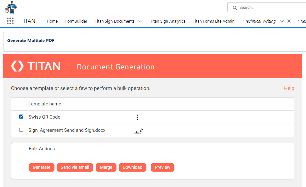Click the mascot logo in the header
The height and width of the screenshot is (187, 306).
[11, 8]
